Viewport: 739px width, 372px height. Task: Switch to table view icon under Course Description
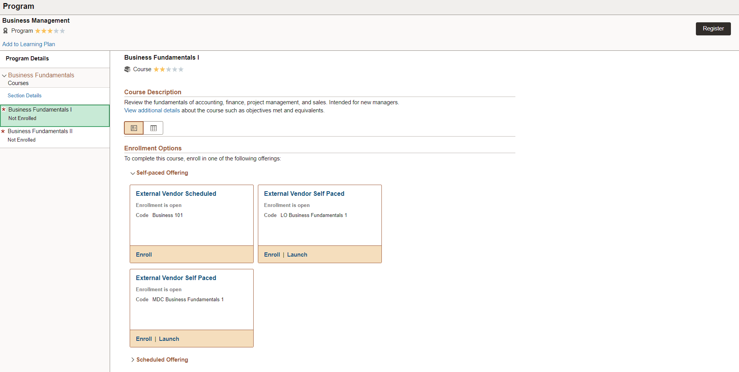(153, 128)
